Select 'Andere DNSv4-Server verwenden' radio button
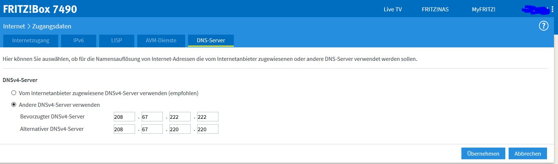 click(x=14, y=105)
